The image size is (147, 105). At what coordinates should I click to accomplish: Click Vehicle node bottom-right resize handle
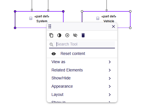(x=130, y=28)
